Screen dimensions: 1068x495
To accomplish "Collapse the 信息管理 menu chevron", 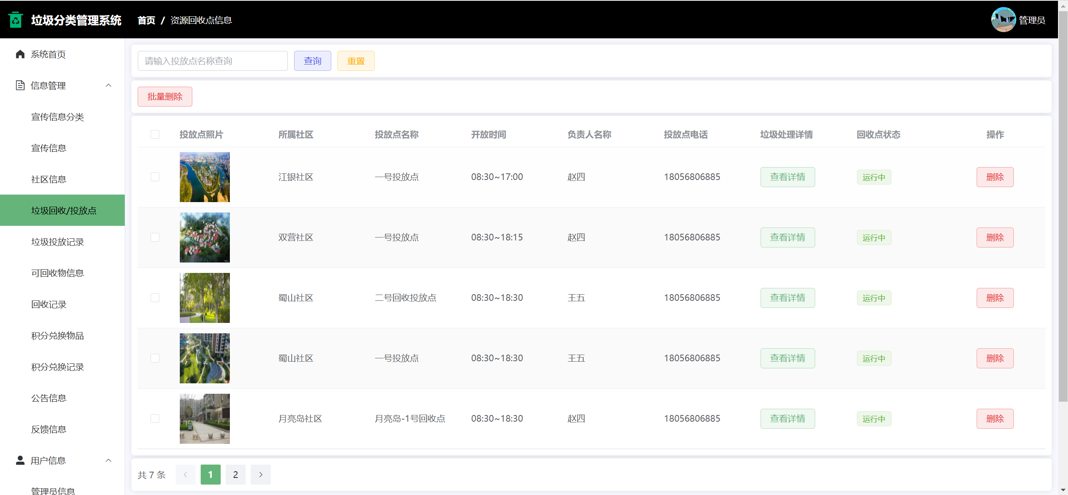I will [x=108, y=85].
